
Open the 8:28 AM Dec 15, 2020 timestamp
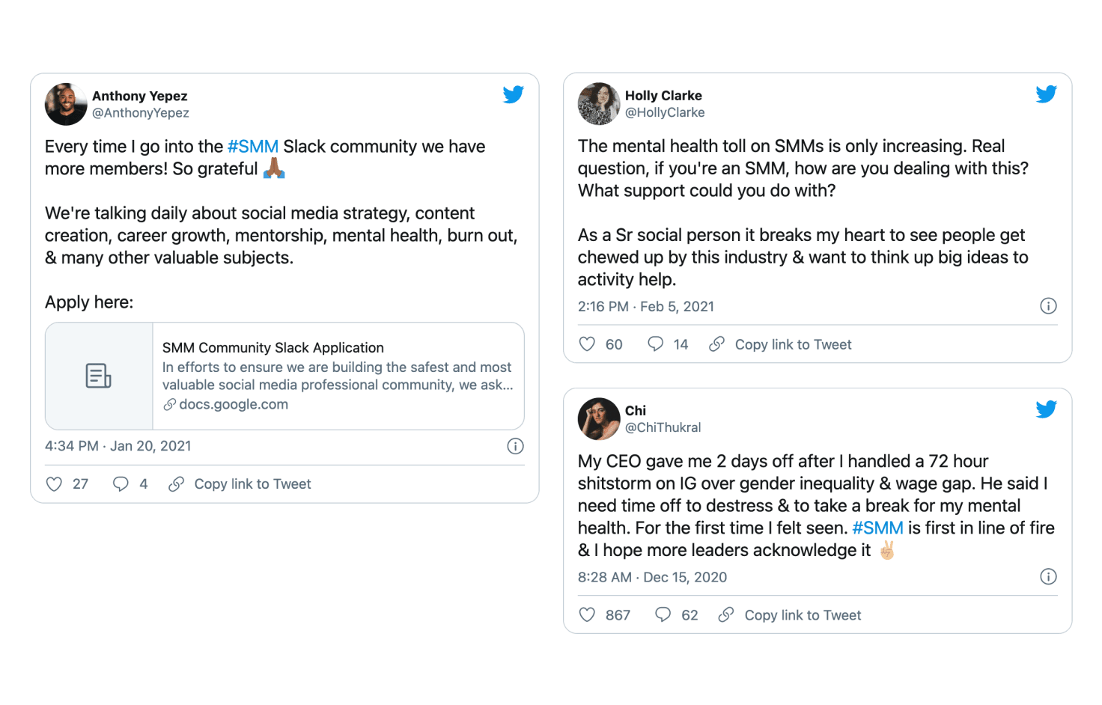click(652, 577)
